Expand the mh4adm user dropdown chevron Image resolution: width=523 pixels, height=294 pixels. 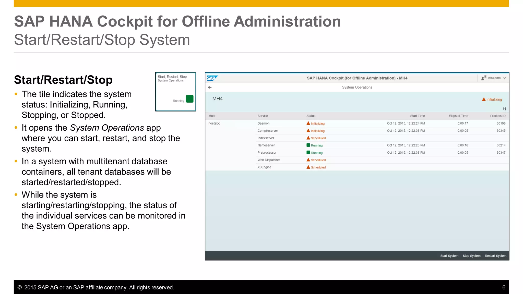point(504,78)
